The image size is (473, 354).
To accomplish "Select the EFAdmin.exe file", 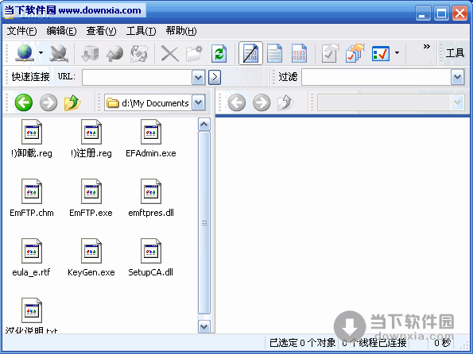I will [151, 139].
